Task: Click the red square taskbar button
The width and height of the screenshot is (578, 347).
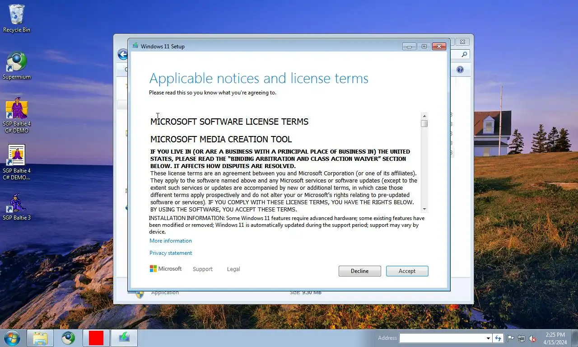Action: point(96,338)
